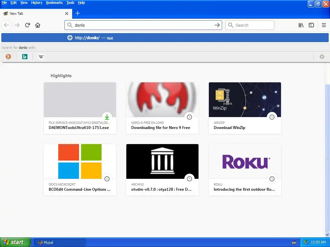Click the page vertical scrollbar thumb
The height and width of the screenshot is (247, 330).
pyautogui.click(x=327, y=158)
